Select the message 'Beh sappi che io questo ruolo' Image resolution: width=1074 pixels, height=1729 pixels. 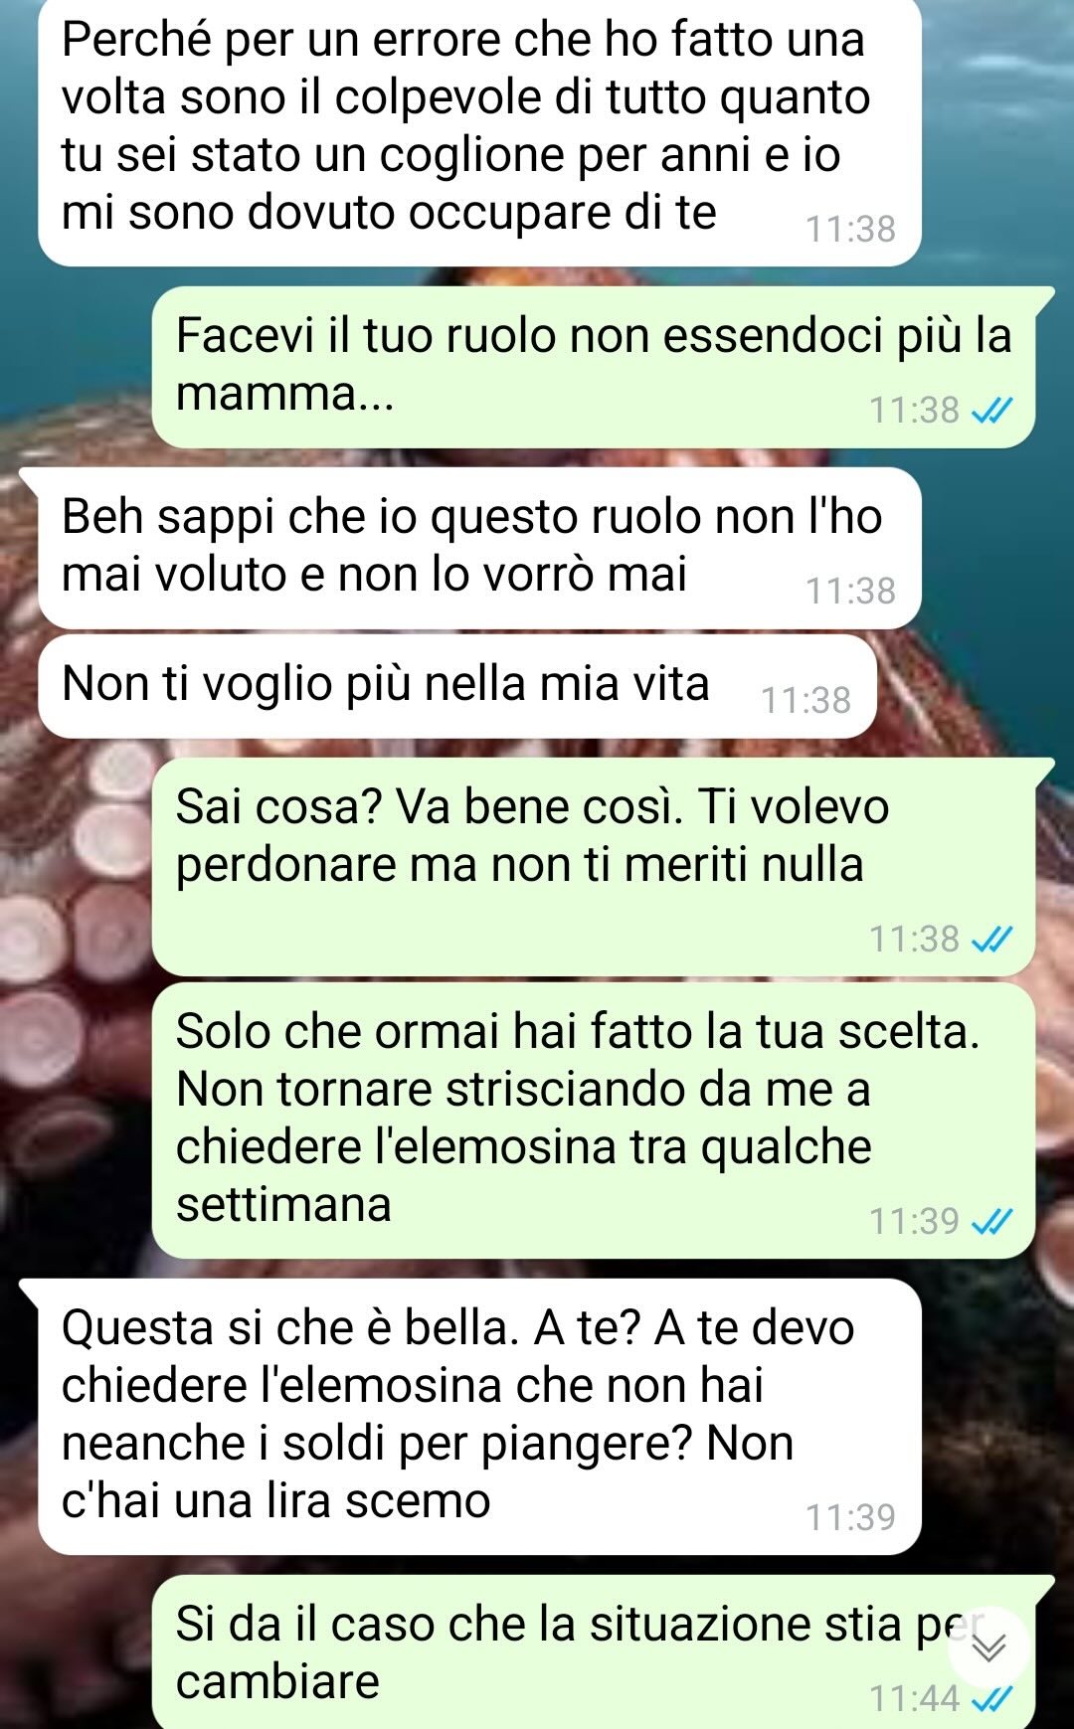(x=479, y=548)
